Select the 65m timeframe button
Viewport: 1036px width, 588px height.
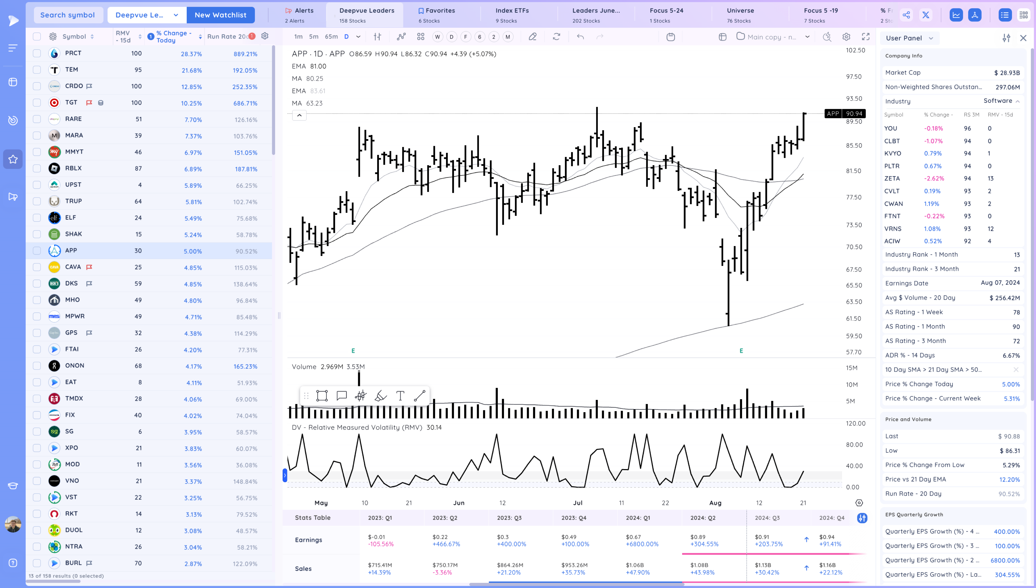331,37
